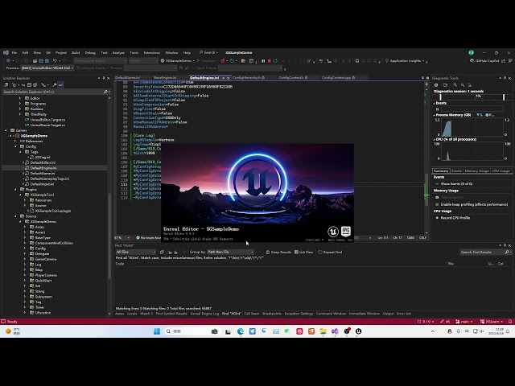The image size is (515, 386).
Task: Open the Group by Path then File dropdown
Action: [x=230, y=252]
